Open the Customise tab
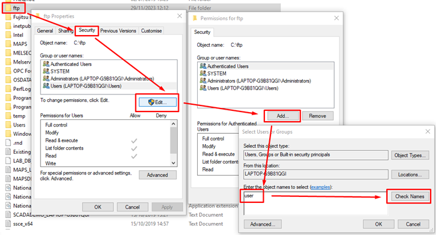This screenshot has width=436, height=235. click(151, 31)
